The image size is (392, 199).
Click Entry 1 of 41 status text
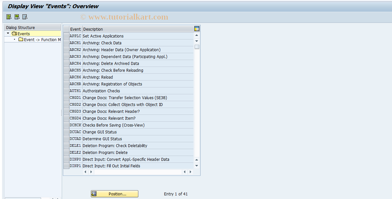tap(176, 194)
